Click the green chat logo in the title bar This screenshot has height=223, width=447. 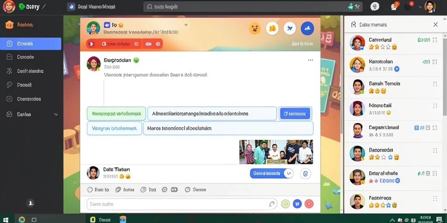[22, 7]
